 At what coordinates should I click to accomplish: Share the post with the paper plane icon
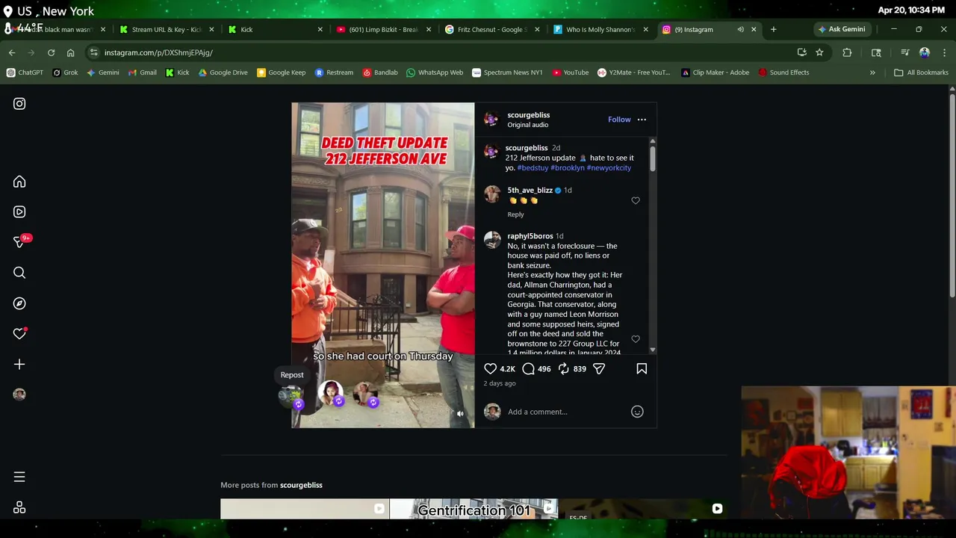(x=599, y=368)
